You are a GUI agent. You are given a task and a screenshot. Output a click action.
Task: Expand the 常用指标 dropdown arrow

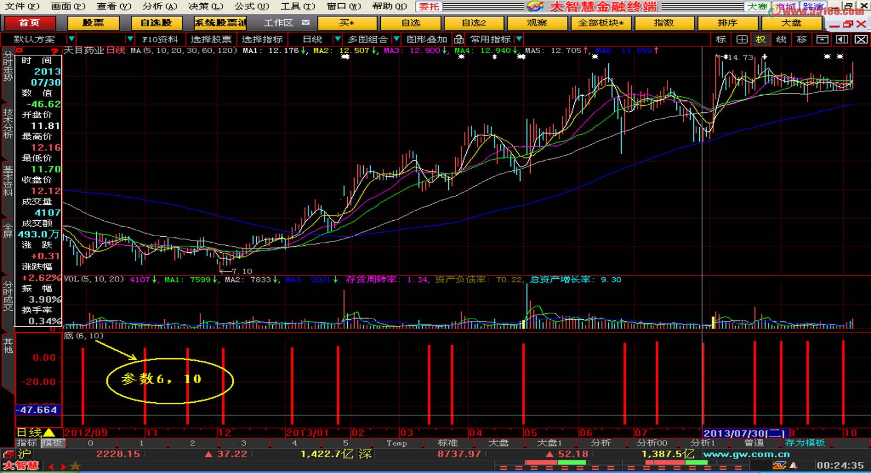[x=519, y=39]
